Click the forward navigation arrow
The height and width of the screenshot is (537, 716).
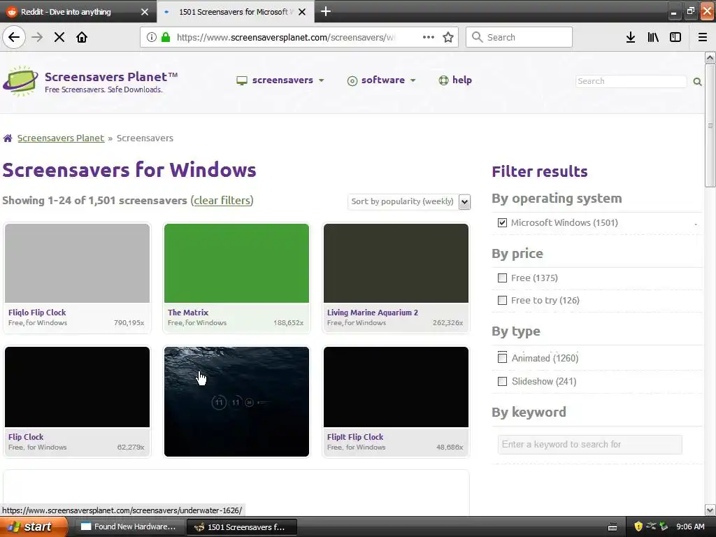[37, 37]
